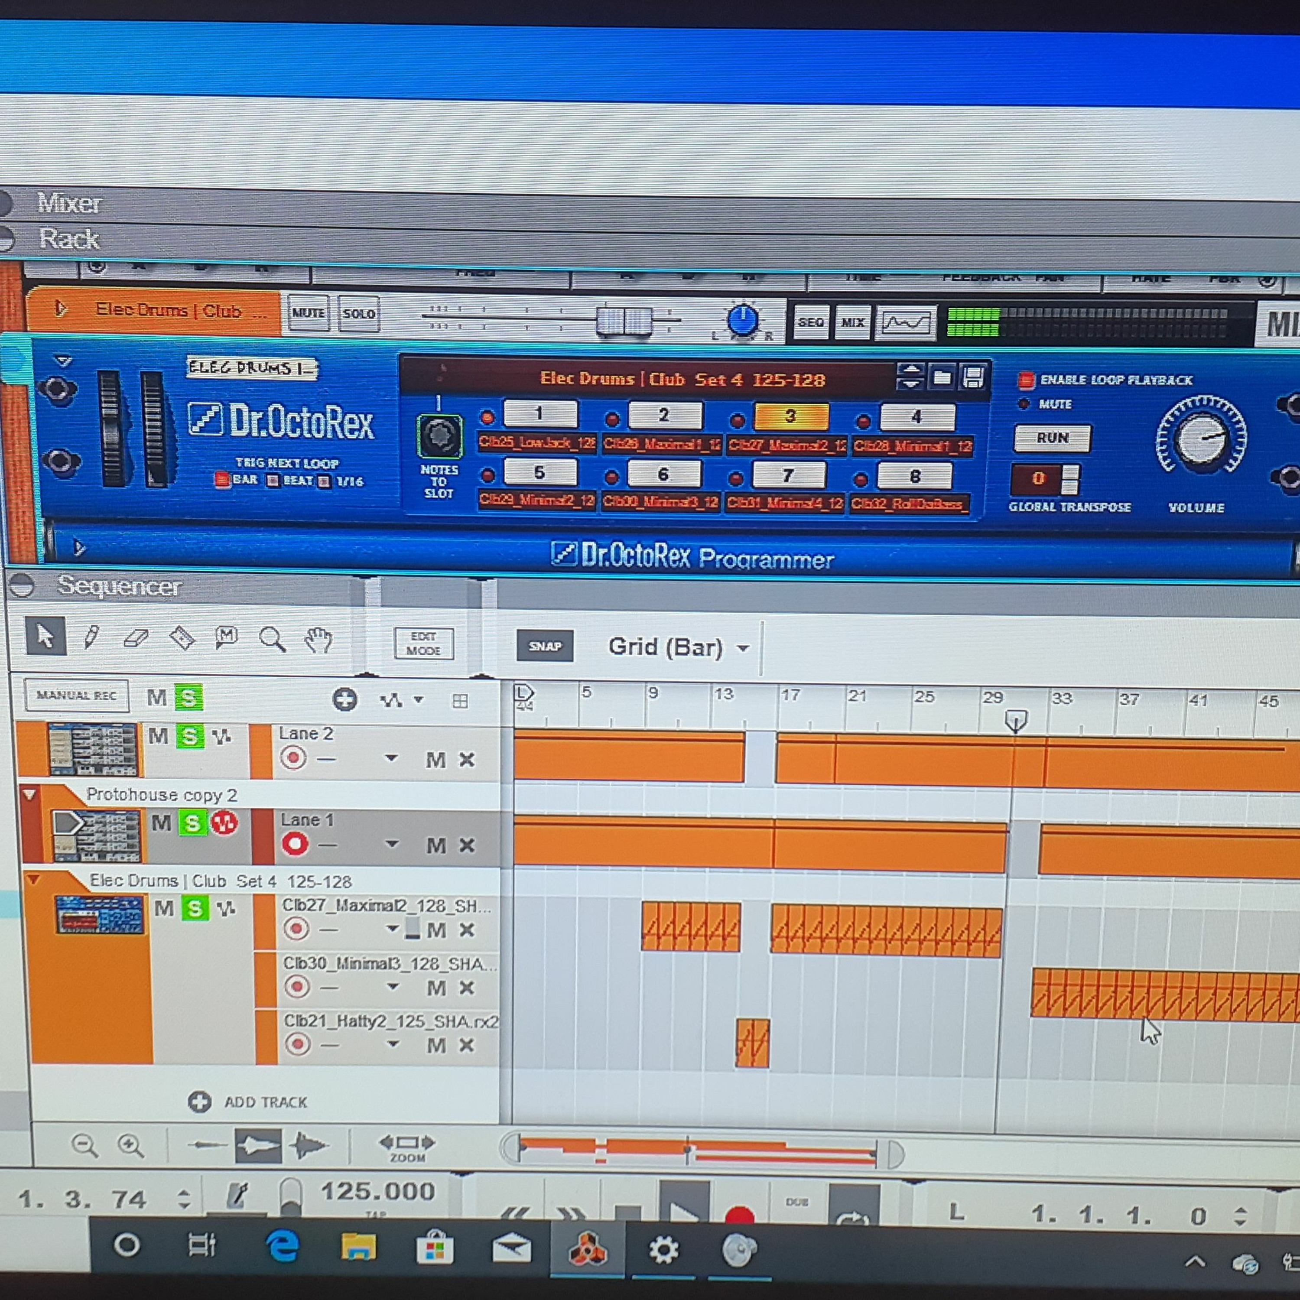Expand the Dr.OctoRex Programmer panel
Screen dimensions: 1300x1300
tap(79, 548)
